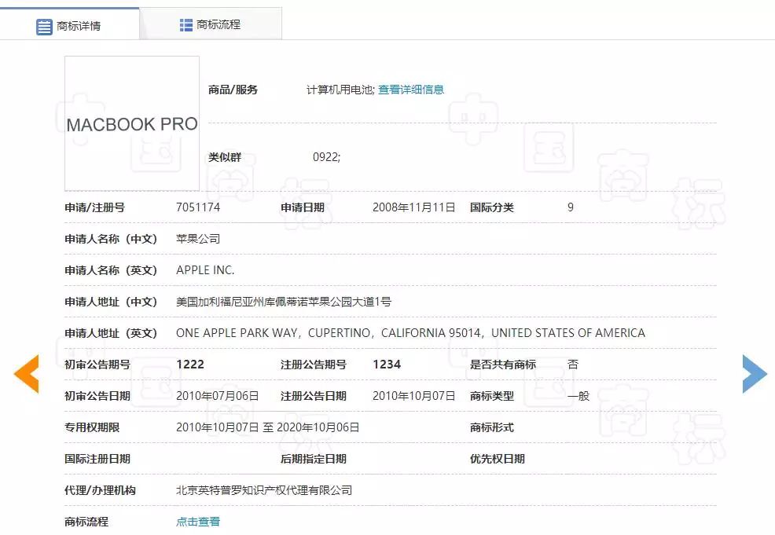The width and height of the screenshot is (775, 535).
Task: Click the shared trademark value 否
Action: coord(573,365)
